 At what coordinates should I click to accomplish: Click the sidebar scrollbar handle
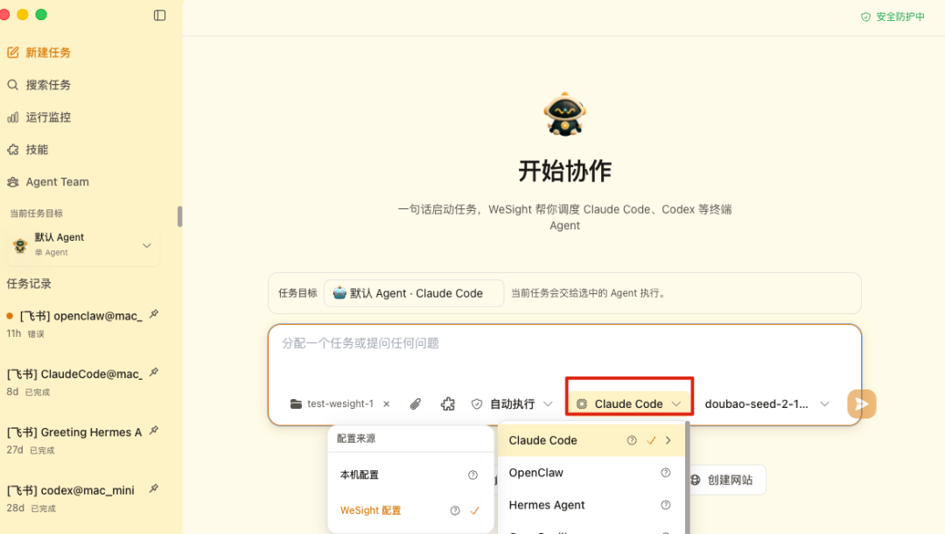179,216
